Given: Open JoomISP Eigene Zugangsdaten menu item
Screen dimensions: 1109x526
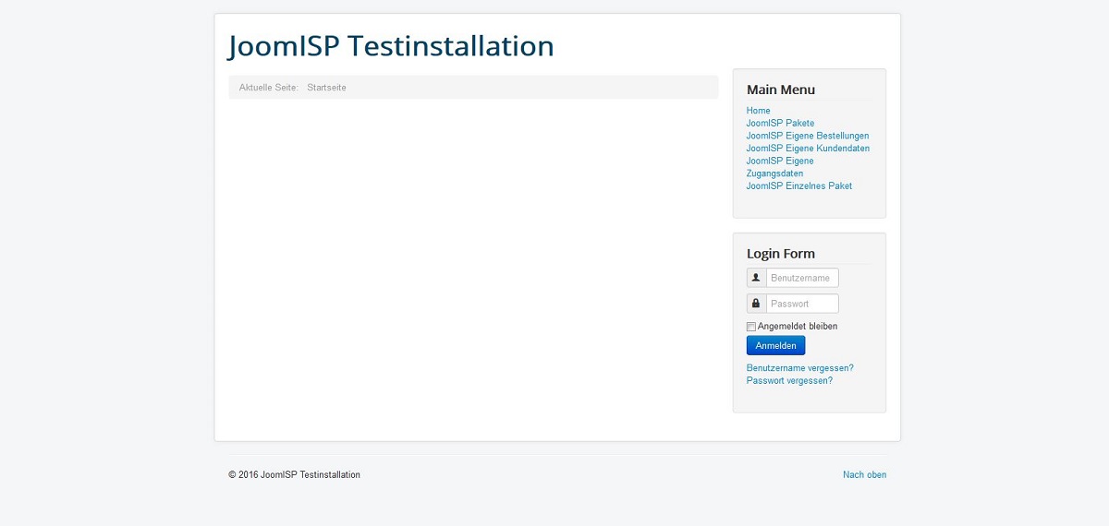Looking at the screenshot, I should point(780,167).
